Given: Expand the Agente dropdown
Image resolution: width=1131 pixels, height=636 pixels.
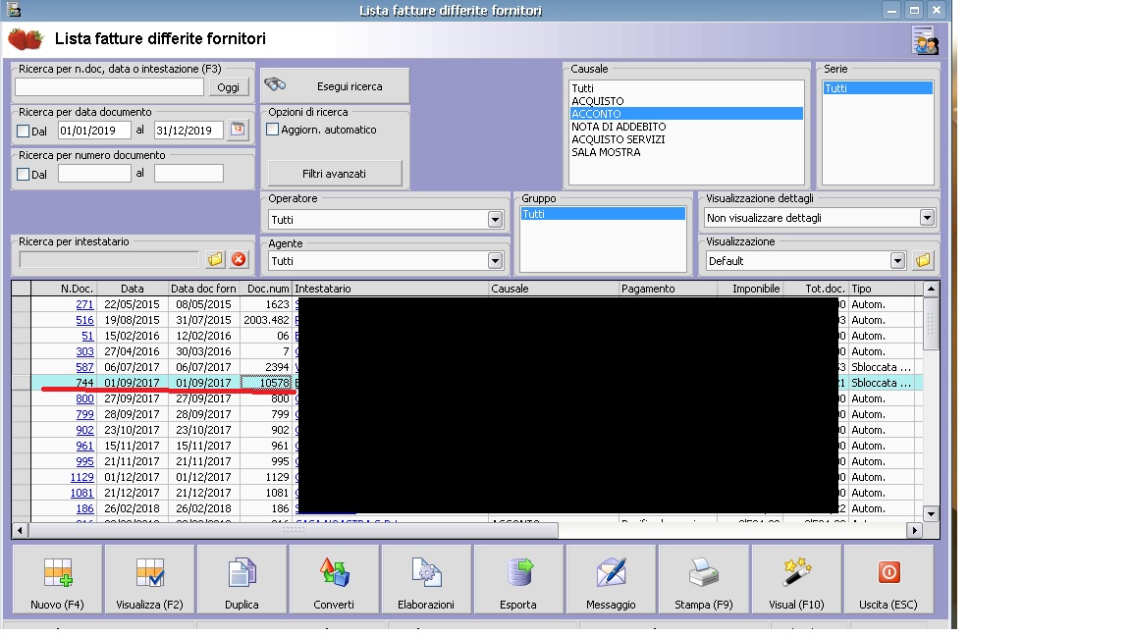Looking at the screenshot, I should [495, 260].
